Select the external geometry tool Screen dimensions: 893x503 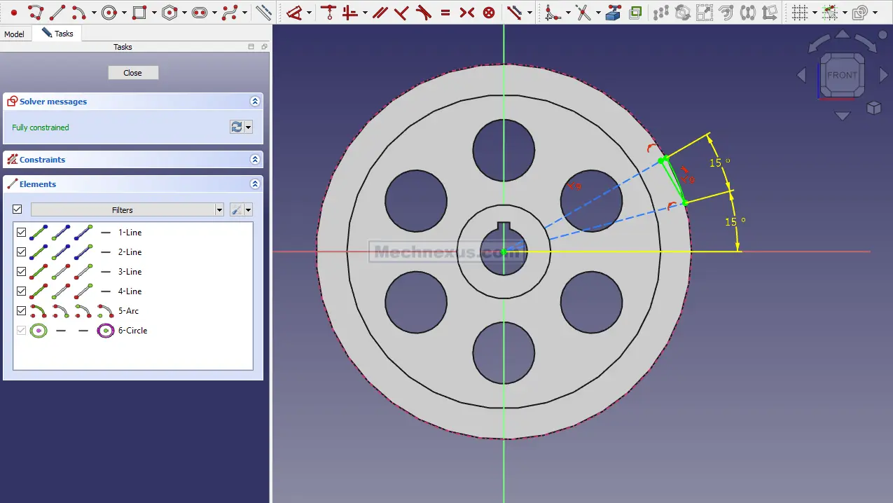tap(613, 13)
